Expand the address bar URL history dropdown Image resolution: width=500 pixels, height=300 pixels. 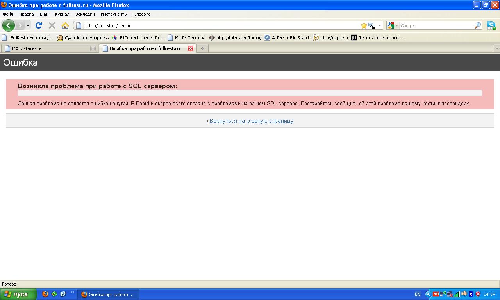point(380,25)
